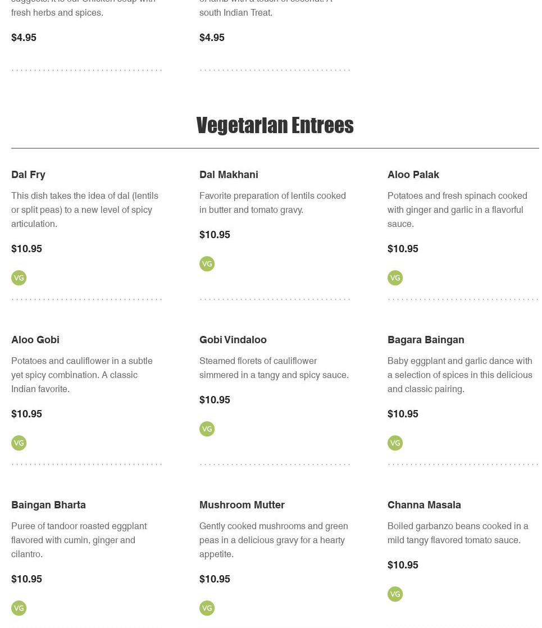Select the Gobi Vindaloo vegetarian icon
Screen dimensions: 542x628
(x=207, y=429)
